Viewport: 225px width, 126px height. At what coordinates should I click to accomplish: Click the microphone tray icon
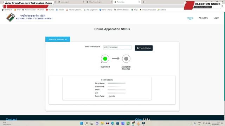click(x=195, y=123)
